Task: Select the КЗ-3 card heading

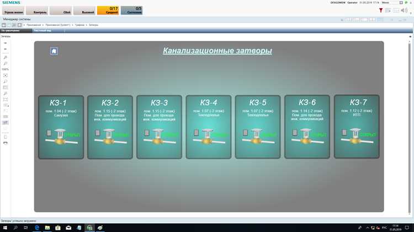Action: click(x=159, y=103)
